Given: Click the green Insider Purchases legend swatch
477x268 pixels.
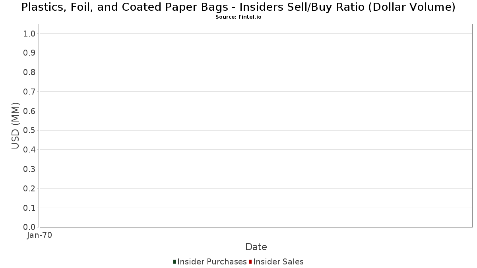Looking at the screenshot, I should 175,262.
